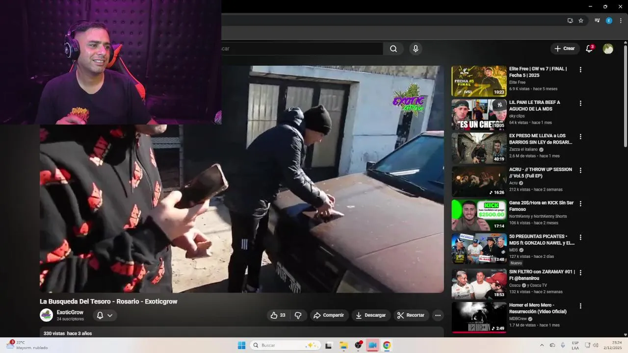Open Chrome three-dot menu
This screenshot has height=353, width=628.
(x=621, y=21)
